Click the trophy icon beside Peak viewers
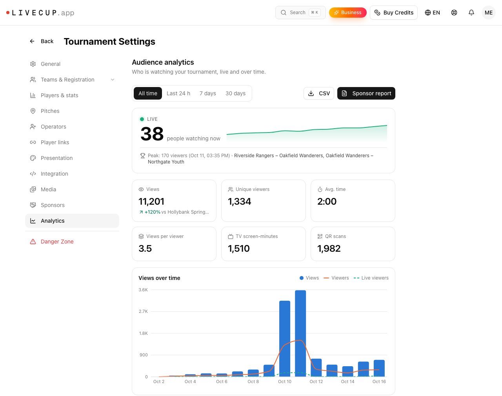Viewport: 502px width, 396px height. [143, 156]
